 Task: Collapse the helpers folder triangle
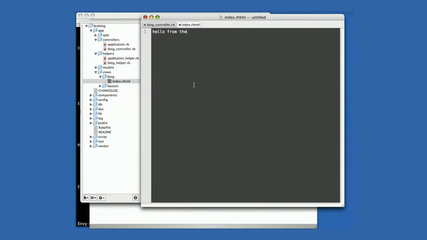(x=96, y=54)
